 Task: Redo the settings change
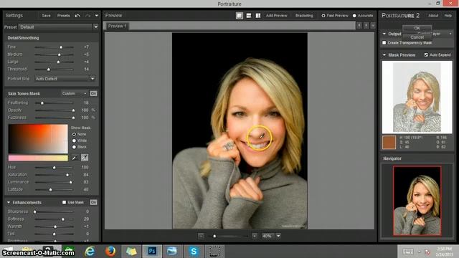(87, 16)
